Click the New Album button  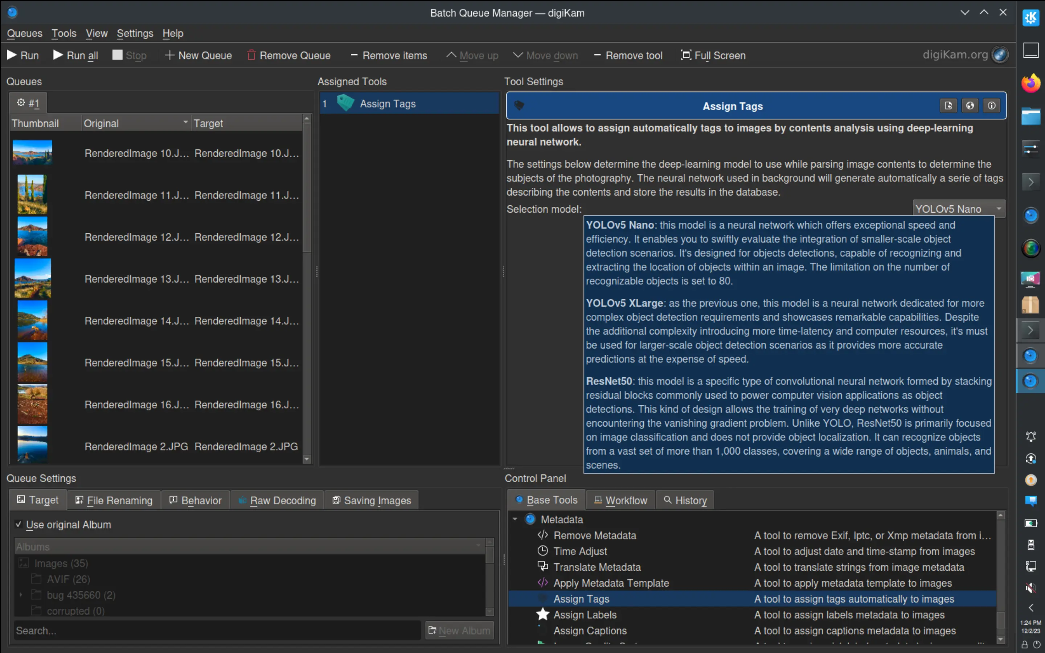click(x=459, y=630)
